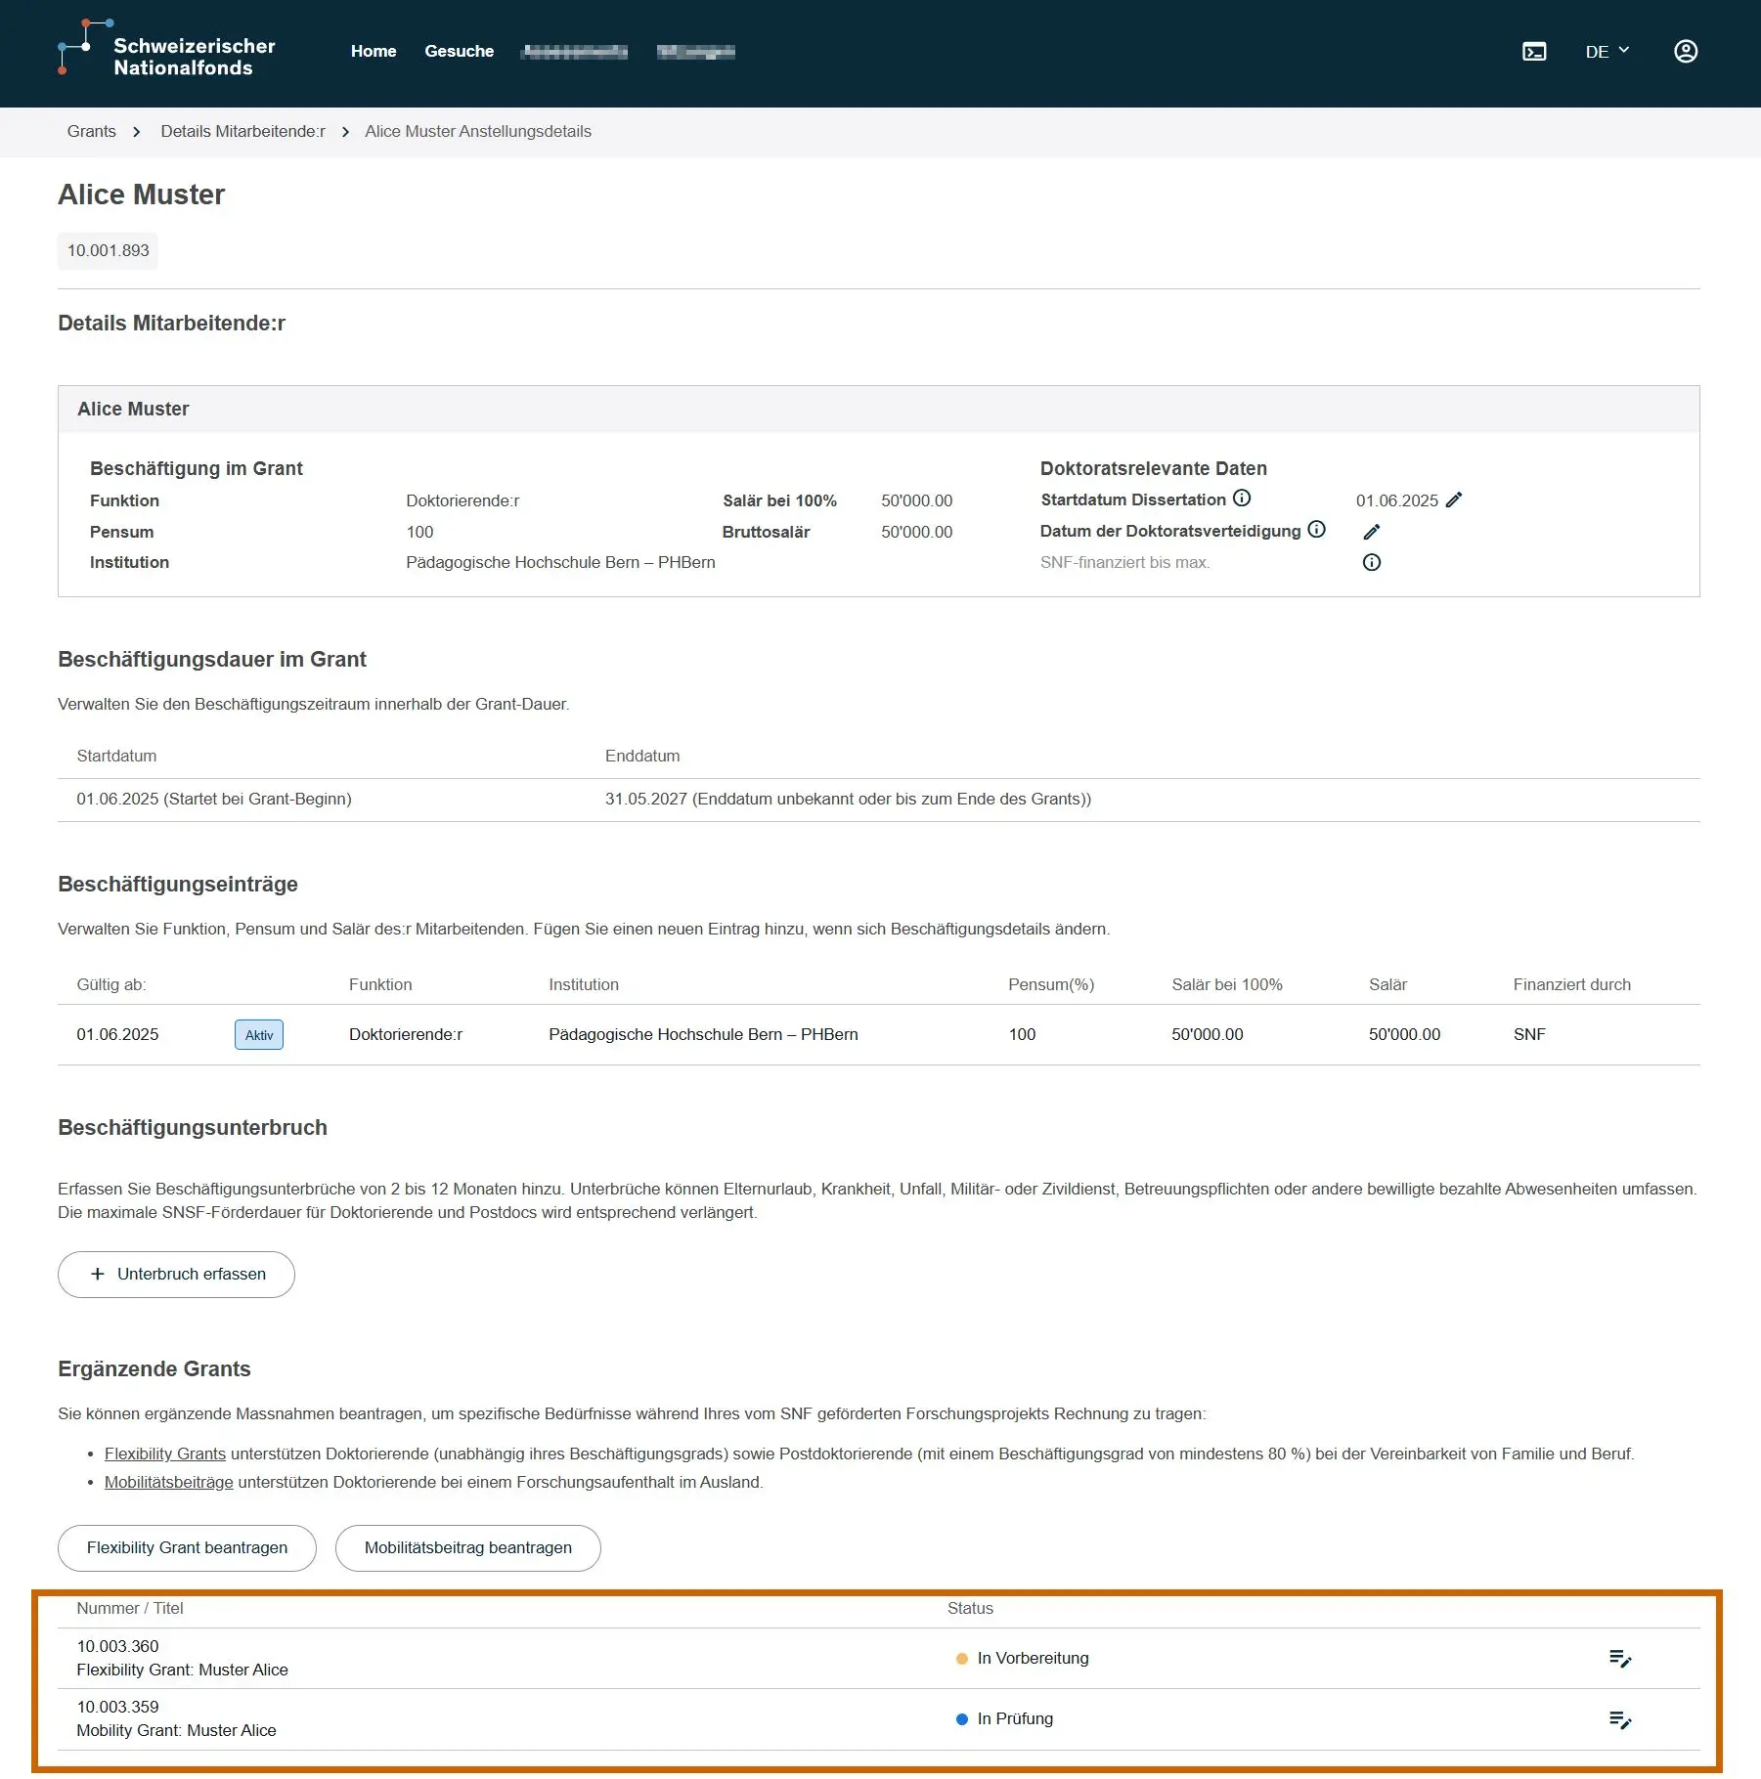Viewport: 1761px width, 1779px height.
Task: Open the DE language dropdown
Action: click(x=1607, y=52)
